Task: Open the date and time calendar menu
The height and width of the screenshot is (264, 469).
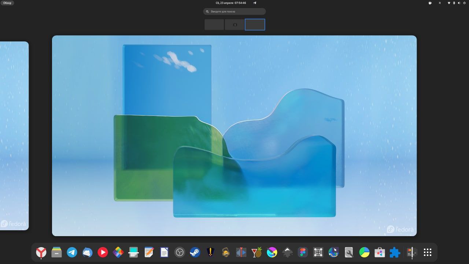Action: tap(230, 3)
